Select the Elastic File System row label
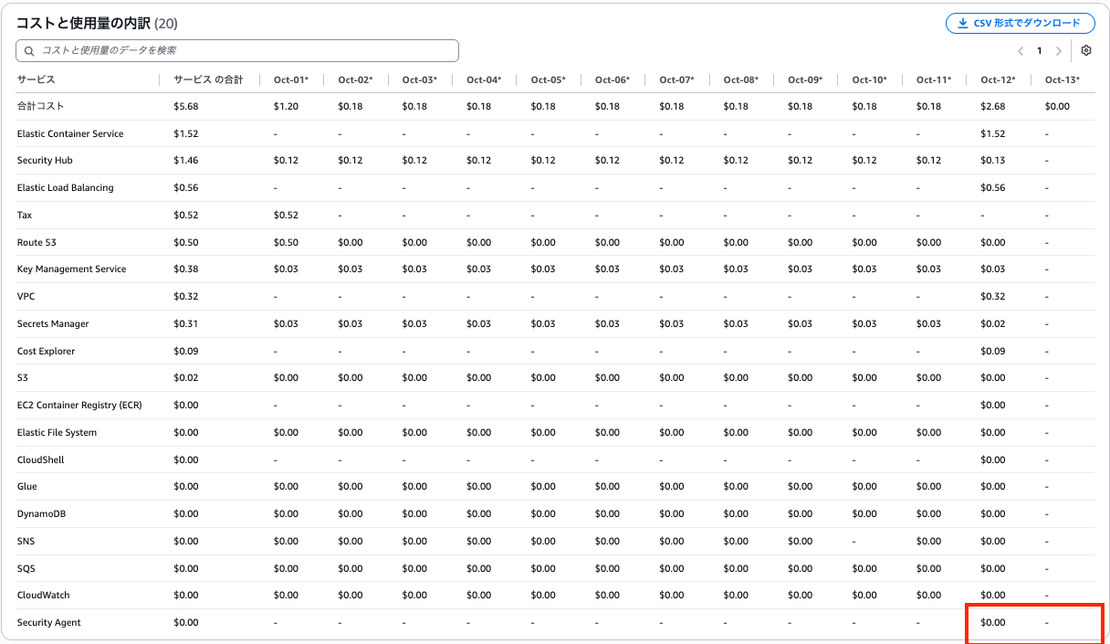 (57, 432)
